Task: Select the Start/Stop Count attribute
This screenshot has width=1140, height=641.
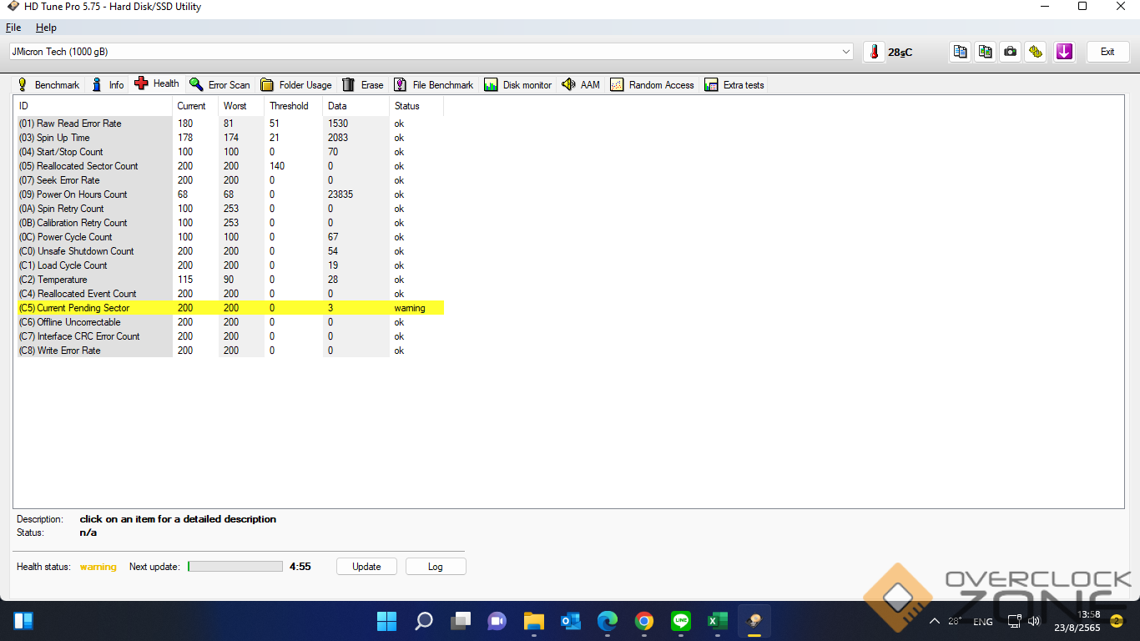Action: 229,152
